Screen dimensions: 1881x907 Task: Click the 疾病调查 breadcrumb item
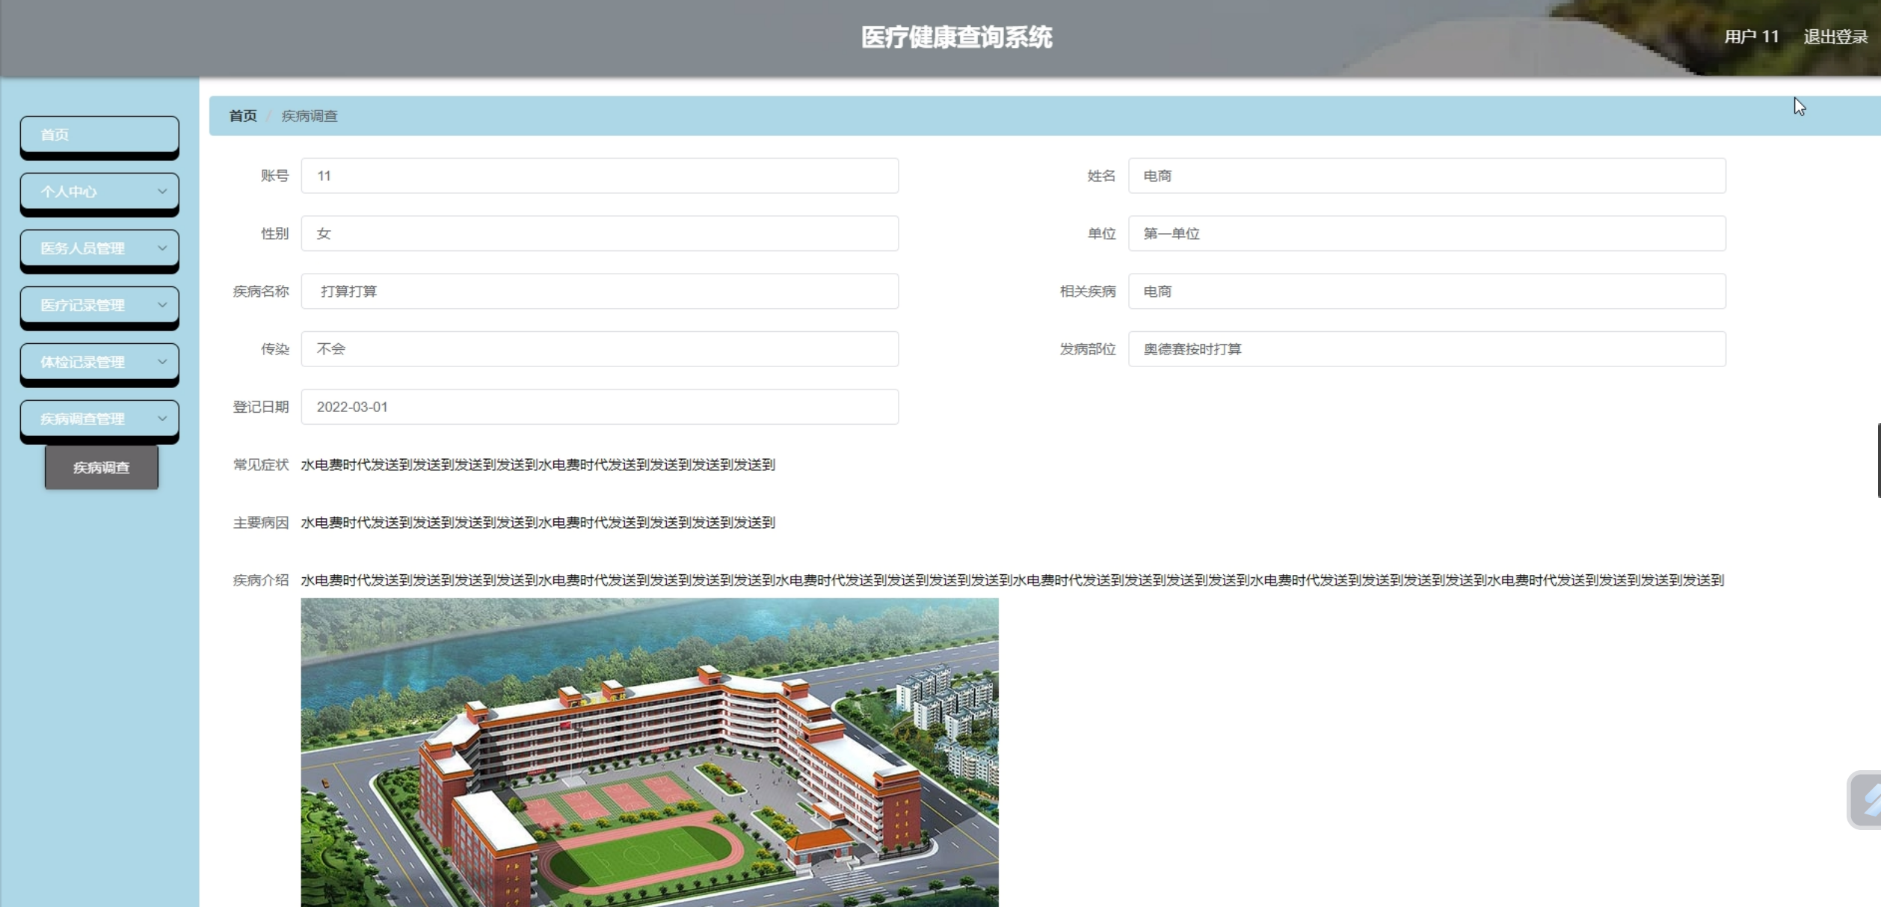coord(310,116)
